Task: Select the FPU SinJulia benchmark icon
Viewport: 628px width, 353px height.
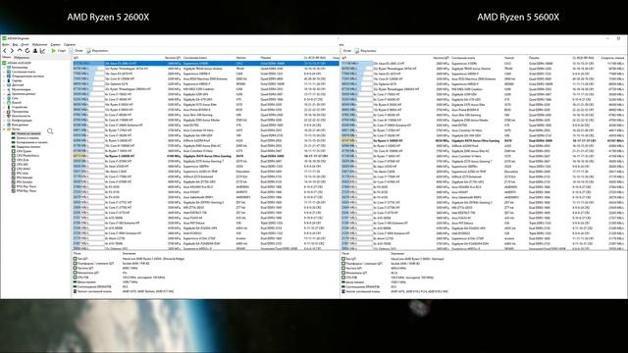Action: pyautogui.click(x=13, y=182)
